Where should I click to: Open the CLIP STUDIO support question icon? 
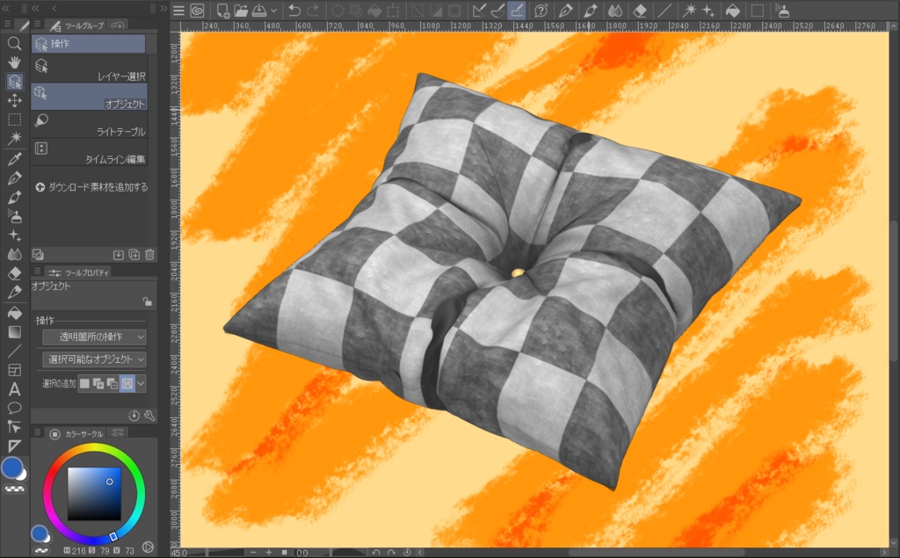541,11
